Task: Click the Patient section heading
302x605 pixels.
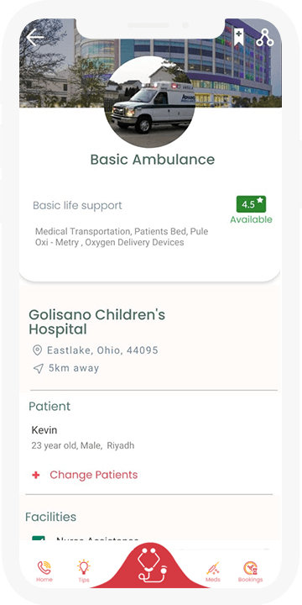Action: (x=49, y=407)
